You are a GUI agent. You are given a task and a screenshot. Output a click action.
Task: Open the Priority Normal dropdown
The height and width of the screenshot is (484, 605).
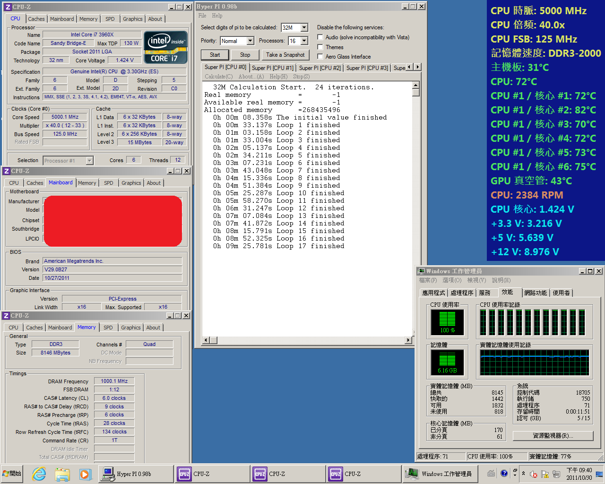pos(251,41)
